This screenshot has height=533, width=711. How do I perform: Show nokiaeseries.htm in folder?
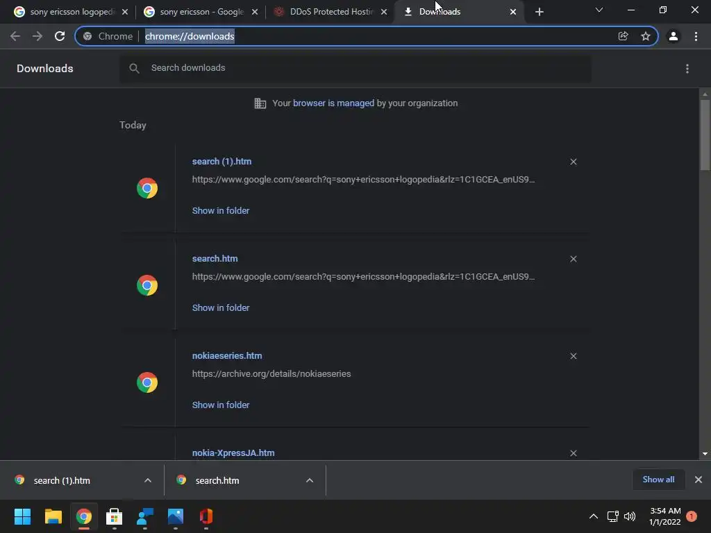pos(221,405)
